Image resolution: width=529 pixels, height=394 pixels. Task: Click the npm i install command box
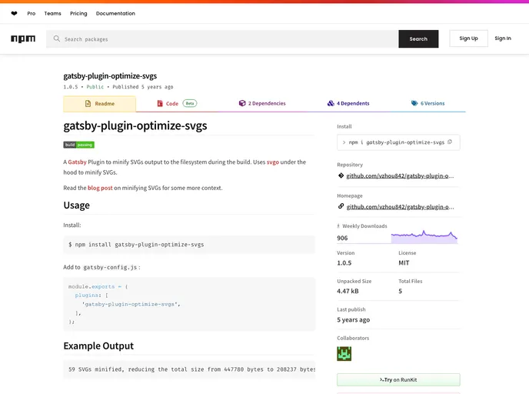point(398,142)
